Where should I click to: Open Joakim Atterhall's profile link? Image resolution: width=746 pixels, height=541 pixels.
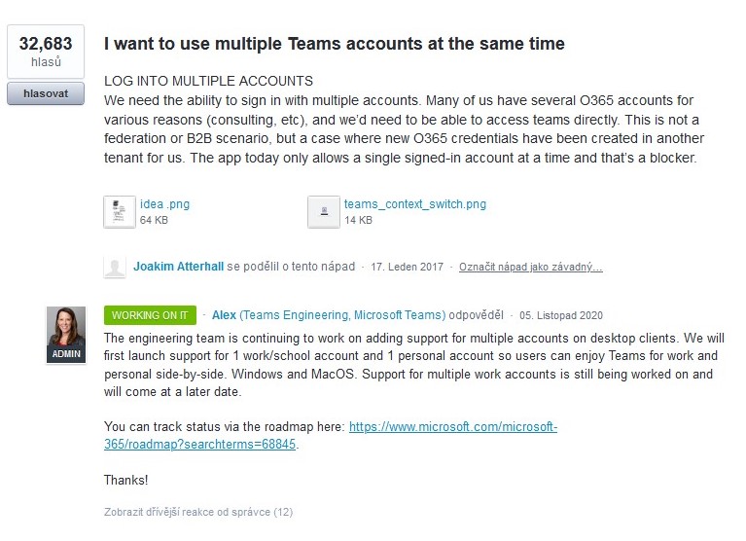coord(178,267)
